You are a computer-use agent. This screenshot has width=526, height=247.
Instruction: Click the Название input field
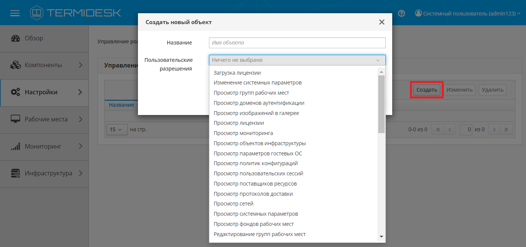tap(297, 43)
